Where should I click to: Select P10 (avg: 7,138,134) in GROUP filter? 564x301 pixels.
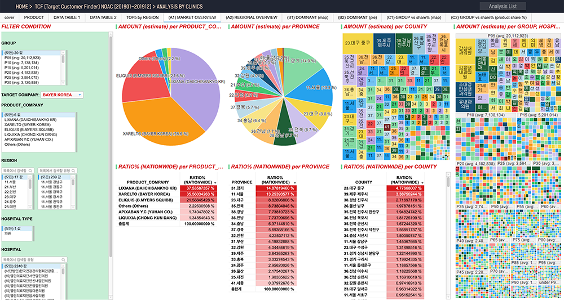[31, 62]
